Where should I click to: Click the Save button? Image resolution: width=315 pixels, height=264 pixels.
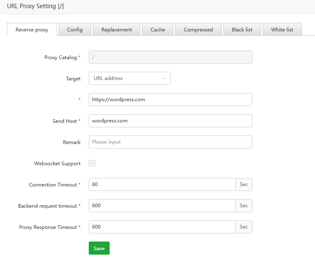99,248
